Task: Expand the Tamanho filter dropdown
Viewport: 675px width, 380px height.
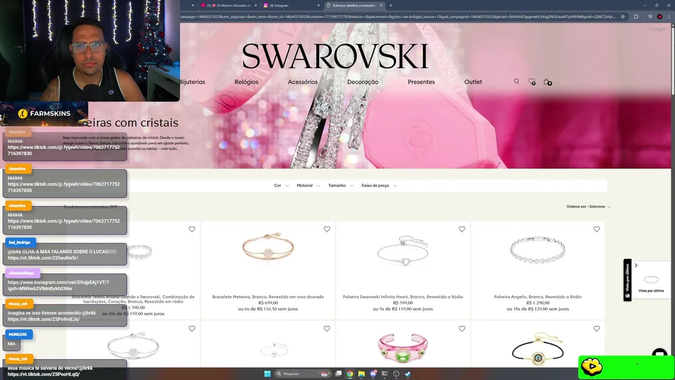Action: (x=341, y=186)
